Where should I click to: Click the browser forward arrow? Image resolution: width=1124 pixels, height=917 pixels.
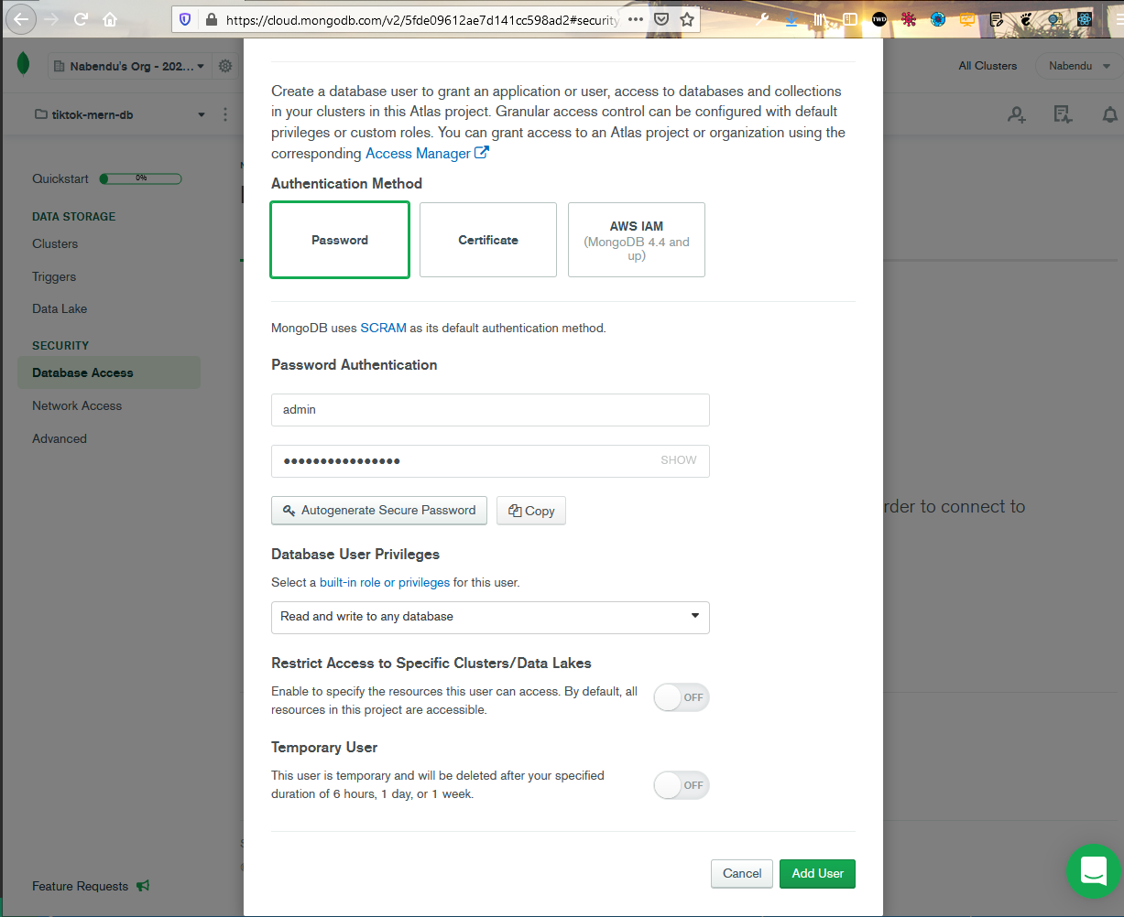(x=50, y=19)
